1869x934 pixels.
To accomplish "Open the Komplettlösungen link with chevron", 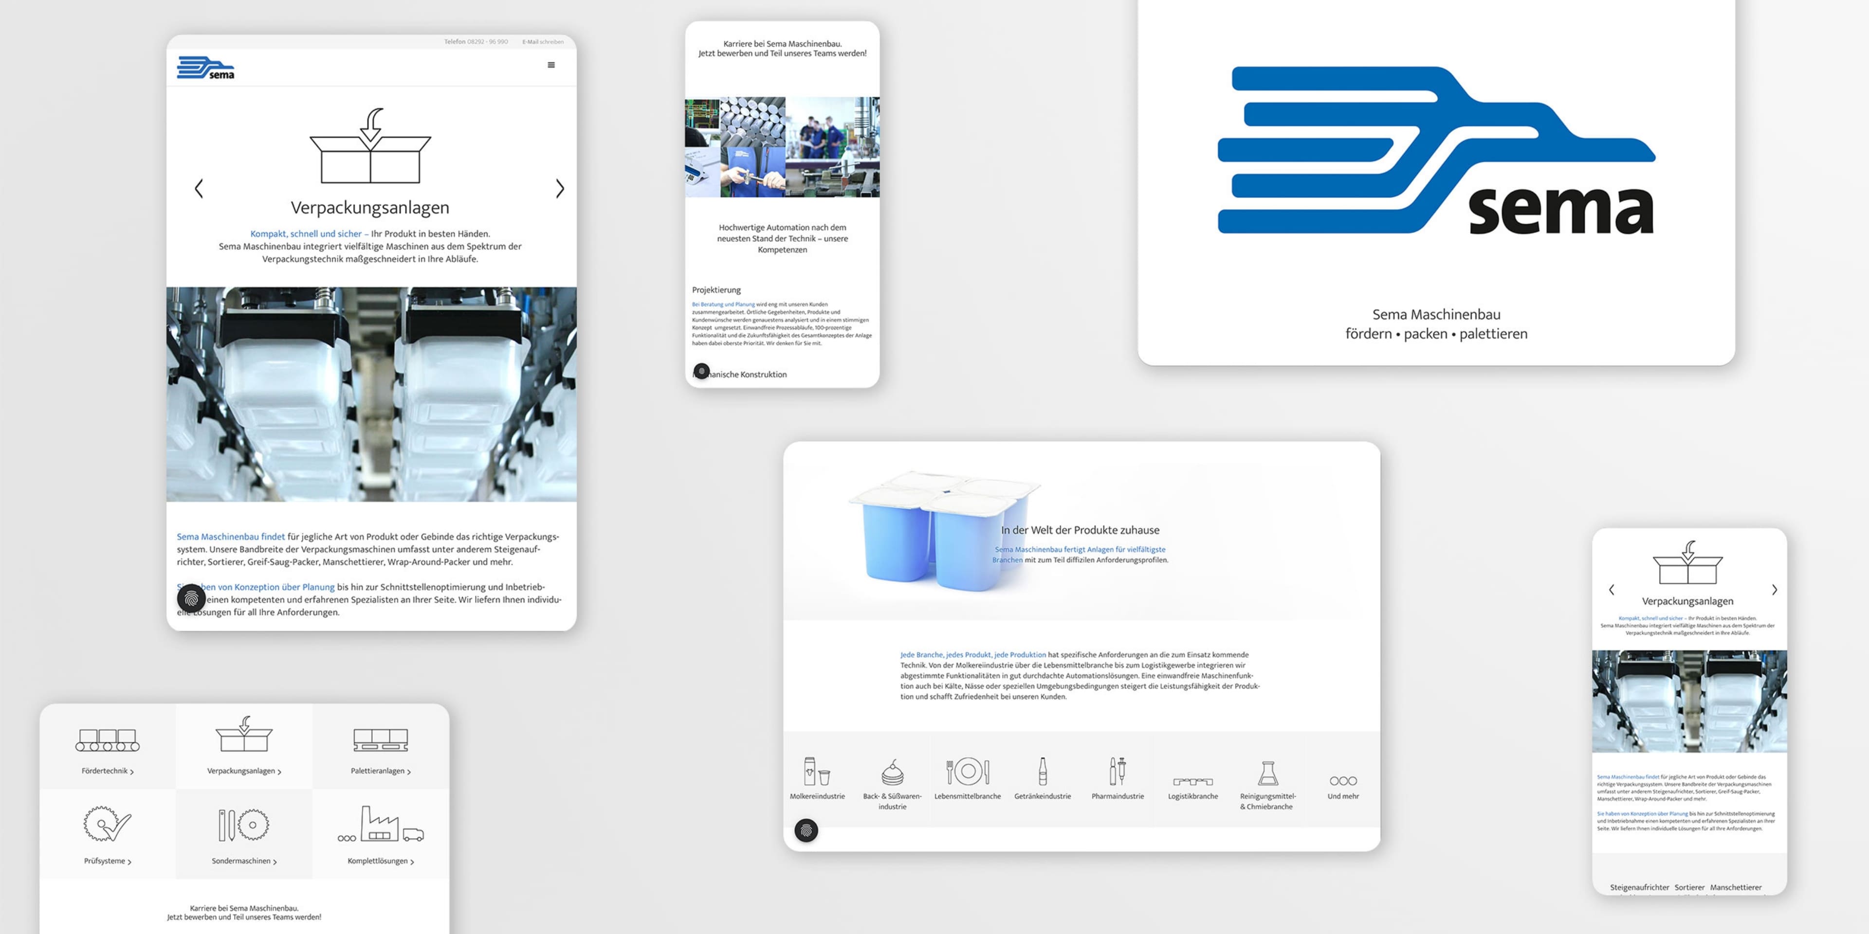I will [x=381, y=861].
